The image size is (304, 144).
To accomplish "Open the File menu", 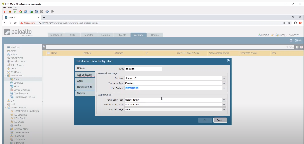I will 5,8.
